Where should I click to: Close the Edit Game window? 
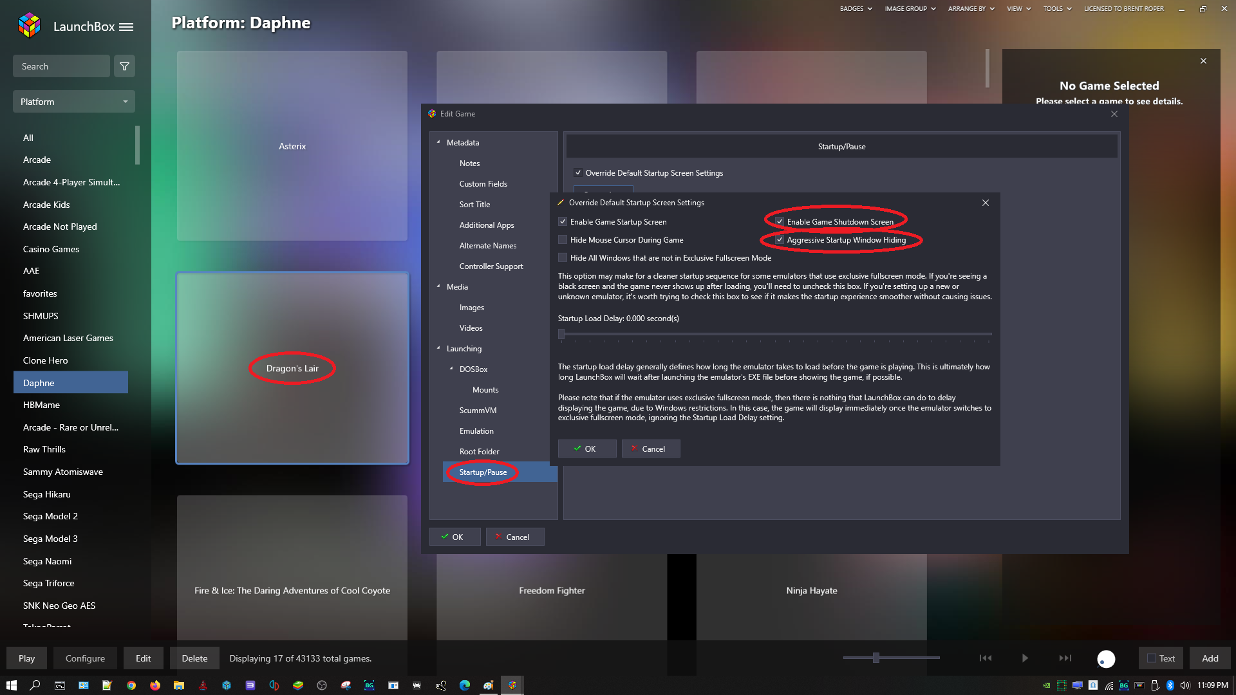tap(1114, 114)
